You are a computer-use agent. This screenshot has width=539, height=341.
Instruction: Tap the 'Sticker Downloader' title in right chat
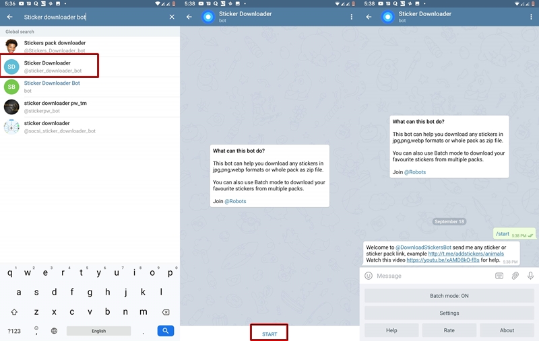425,13
